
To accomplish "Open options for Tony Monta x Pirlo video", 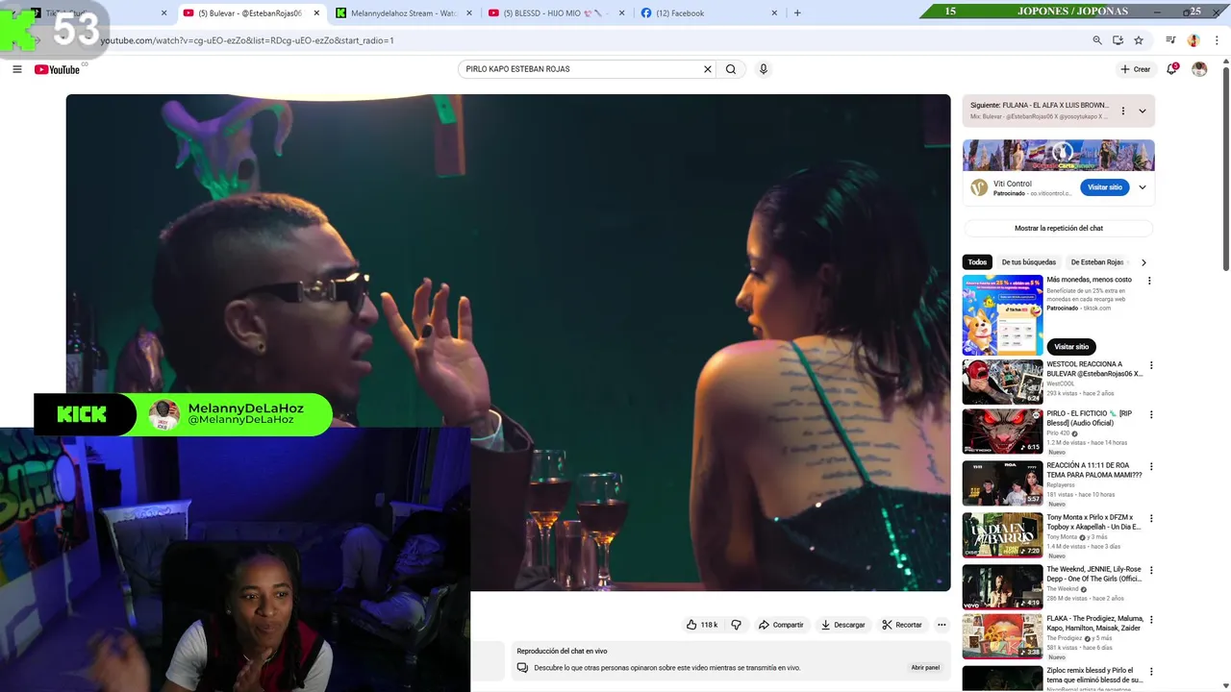I will click(x=1150, y=518).
